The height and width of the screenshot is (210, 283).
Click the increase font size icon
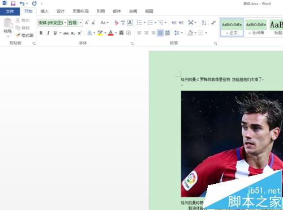point(87,23)
